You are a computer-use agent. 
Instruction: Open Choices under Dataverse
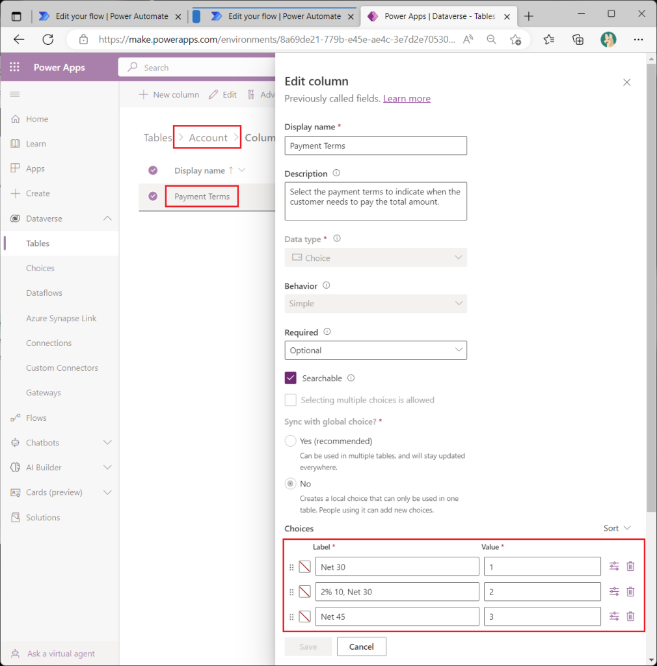click(x=40, y=268)
